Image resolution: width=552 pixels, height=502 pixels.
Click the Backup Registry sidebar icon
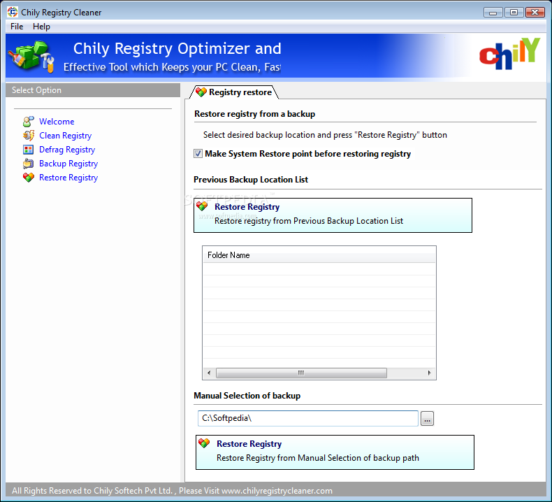[x=29, y=164]
